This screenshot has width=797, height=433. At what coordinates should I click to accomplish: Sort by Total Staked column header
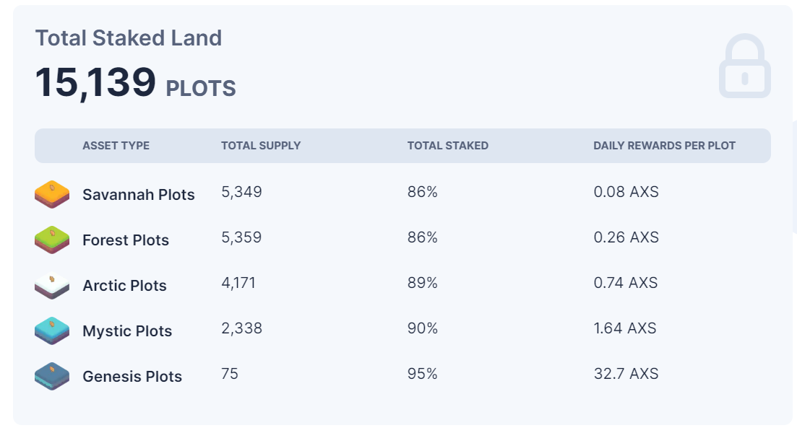coord(448,146)
